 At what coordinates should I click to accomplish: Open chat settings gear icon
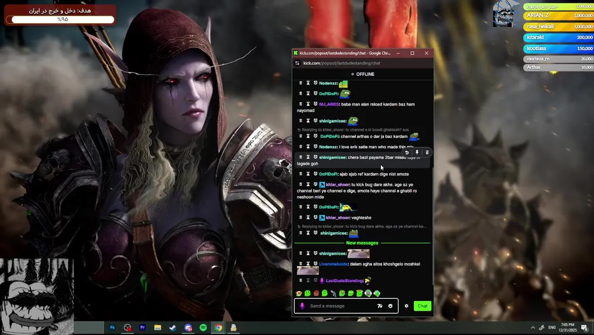[406, 306]
